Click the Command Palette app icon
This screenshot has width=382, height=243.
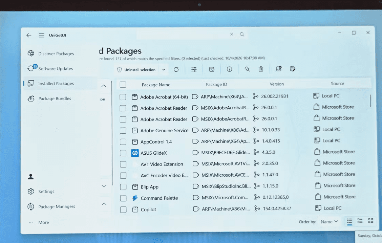pos(135,198)
